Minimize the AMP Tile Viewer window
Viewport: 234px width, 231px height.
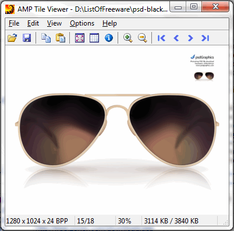pyautogui.click(x=178, y=7)
